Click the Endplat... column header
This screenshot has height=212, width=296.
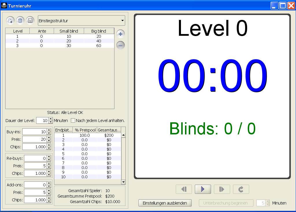(x=64, y=130)
